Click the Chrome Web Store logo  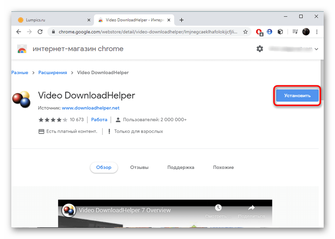pyautogui.click(x=22, y=49)
